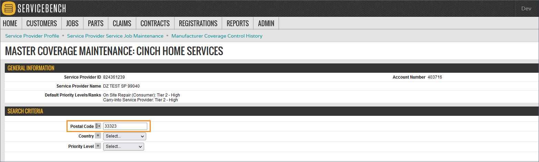Click the Postal Code input field

pos(125,126)
